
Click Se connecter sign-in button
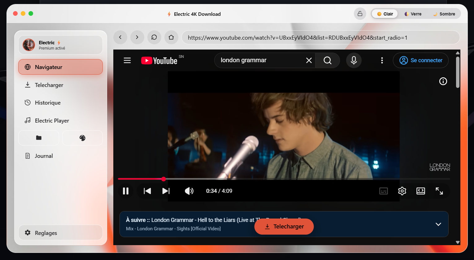pos(421,60)
